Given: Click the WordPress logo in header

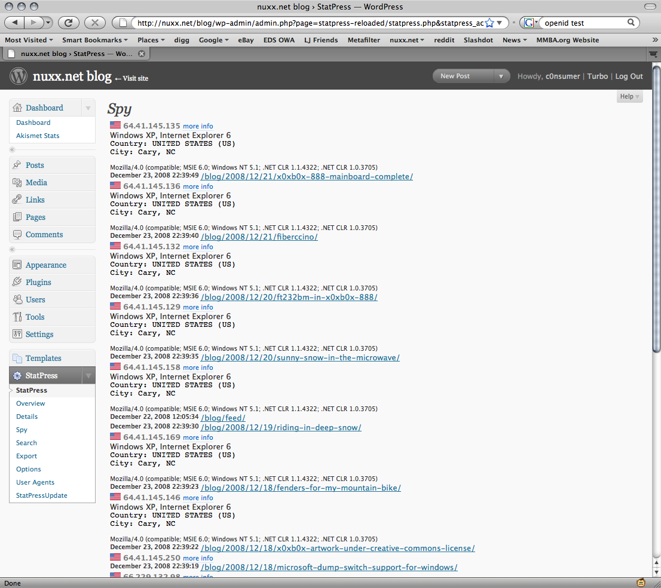Looking at the screenshot, I should tap(18, 76).
